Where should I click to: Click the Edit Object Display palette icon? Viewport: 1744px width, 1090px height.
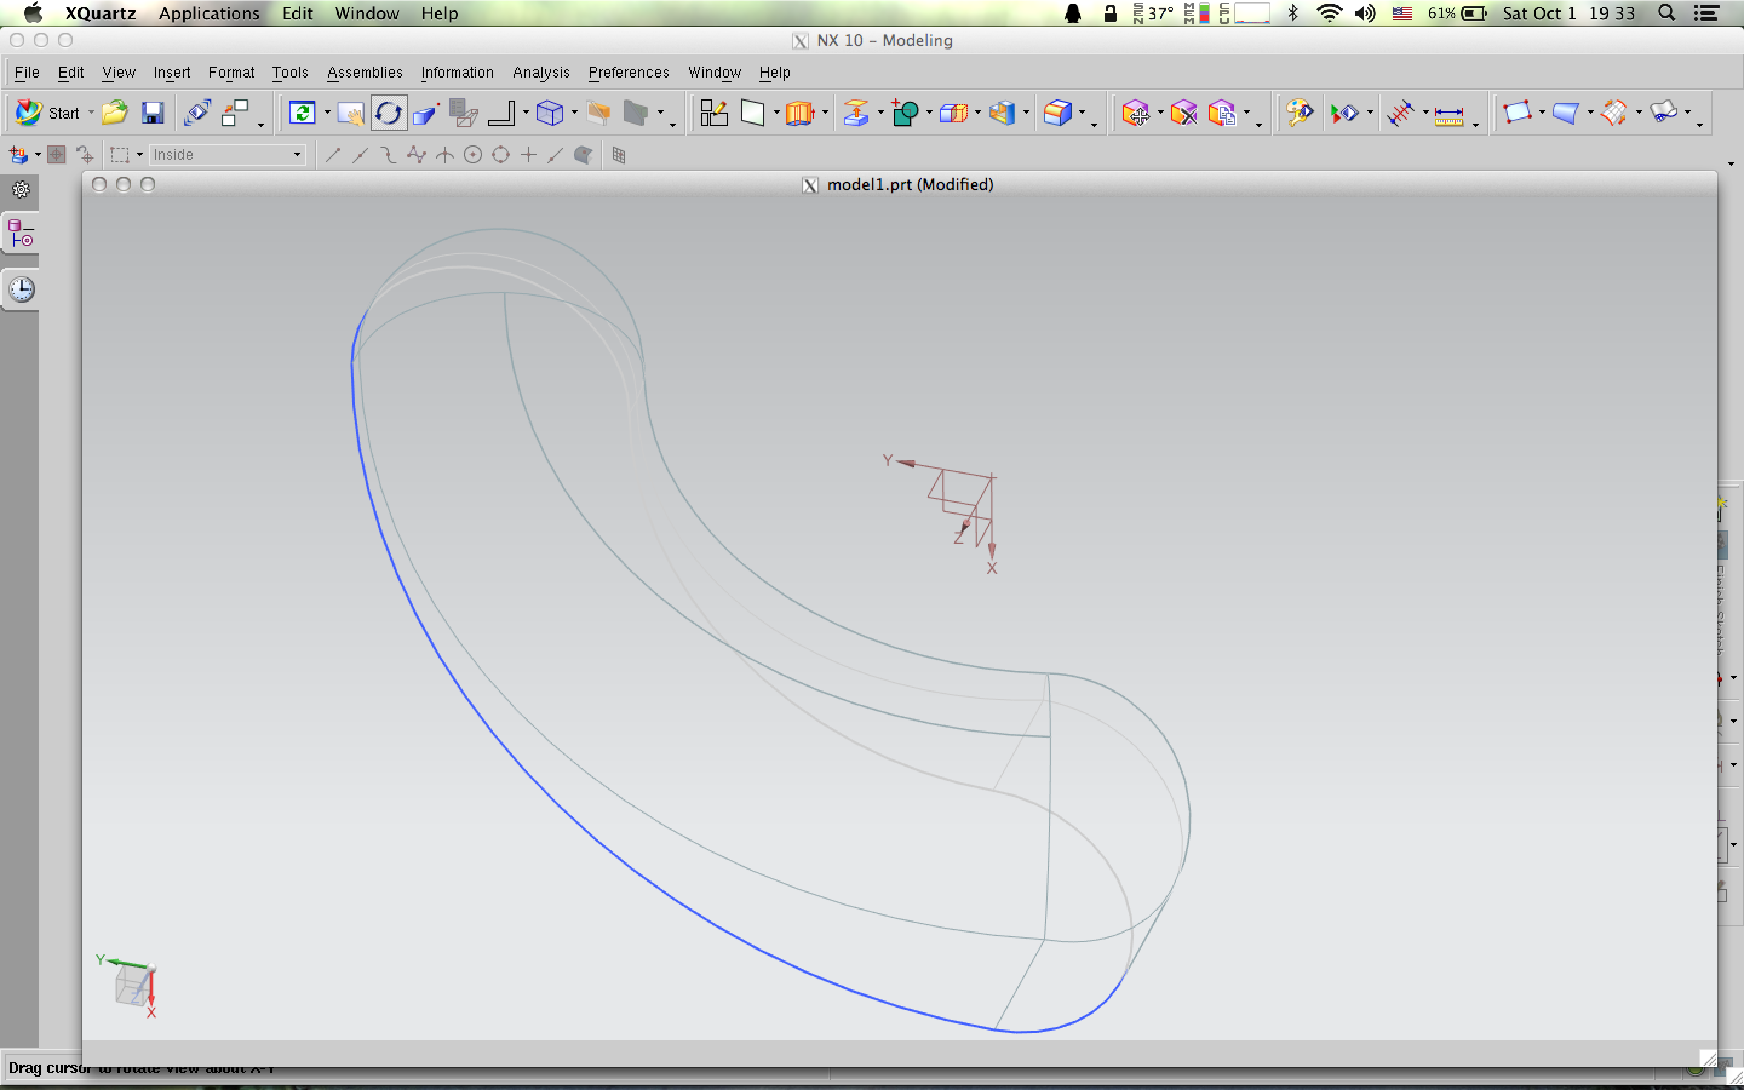click(x=1300, y=113)
